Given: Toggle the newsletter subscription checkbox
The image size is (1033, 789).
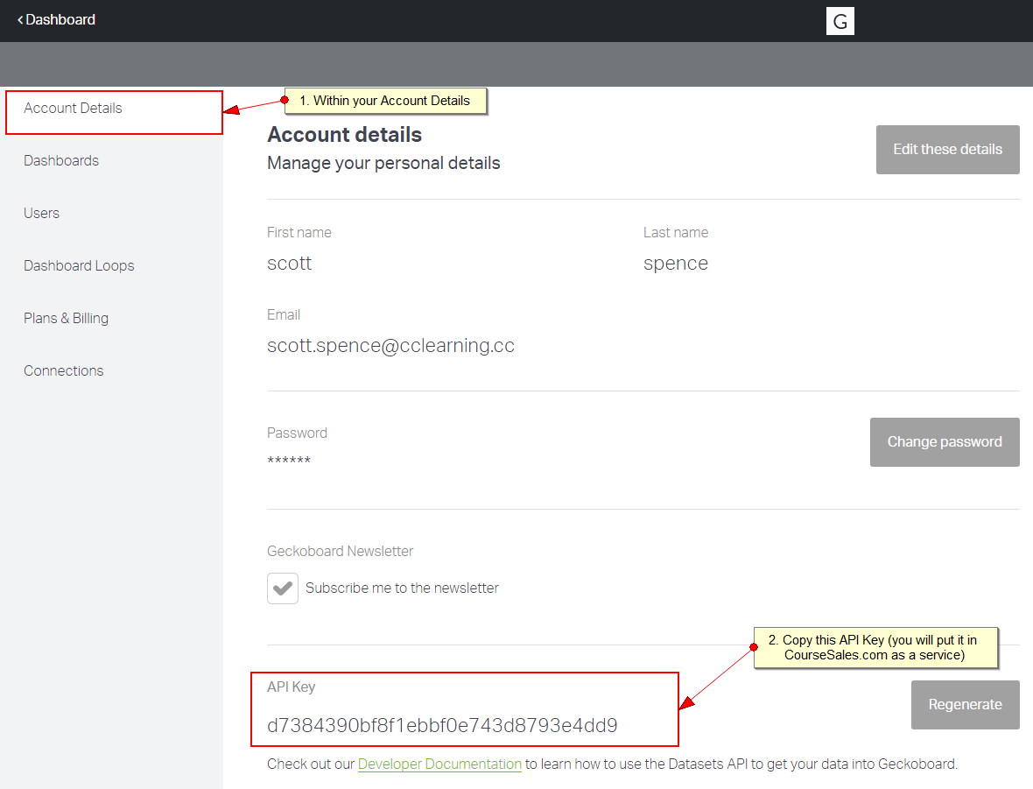Looking at the screenshot, I should [283, 588].
